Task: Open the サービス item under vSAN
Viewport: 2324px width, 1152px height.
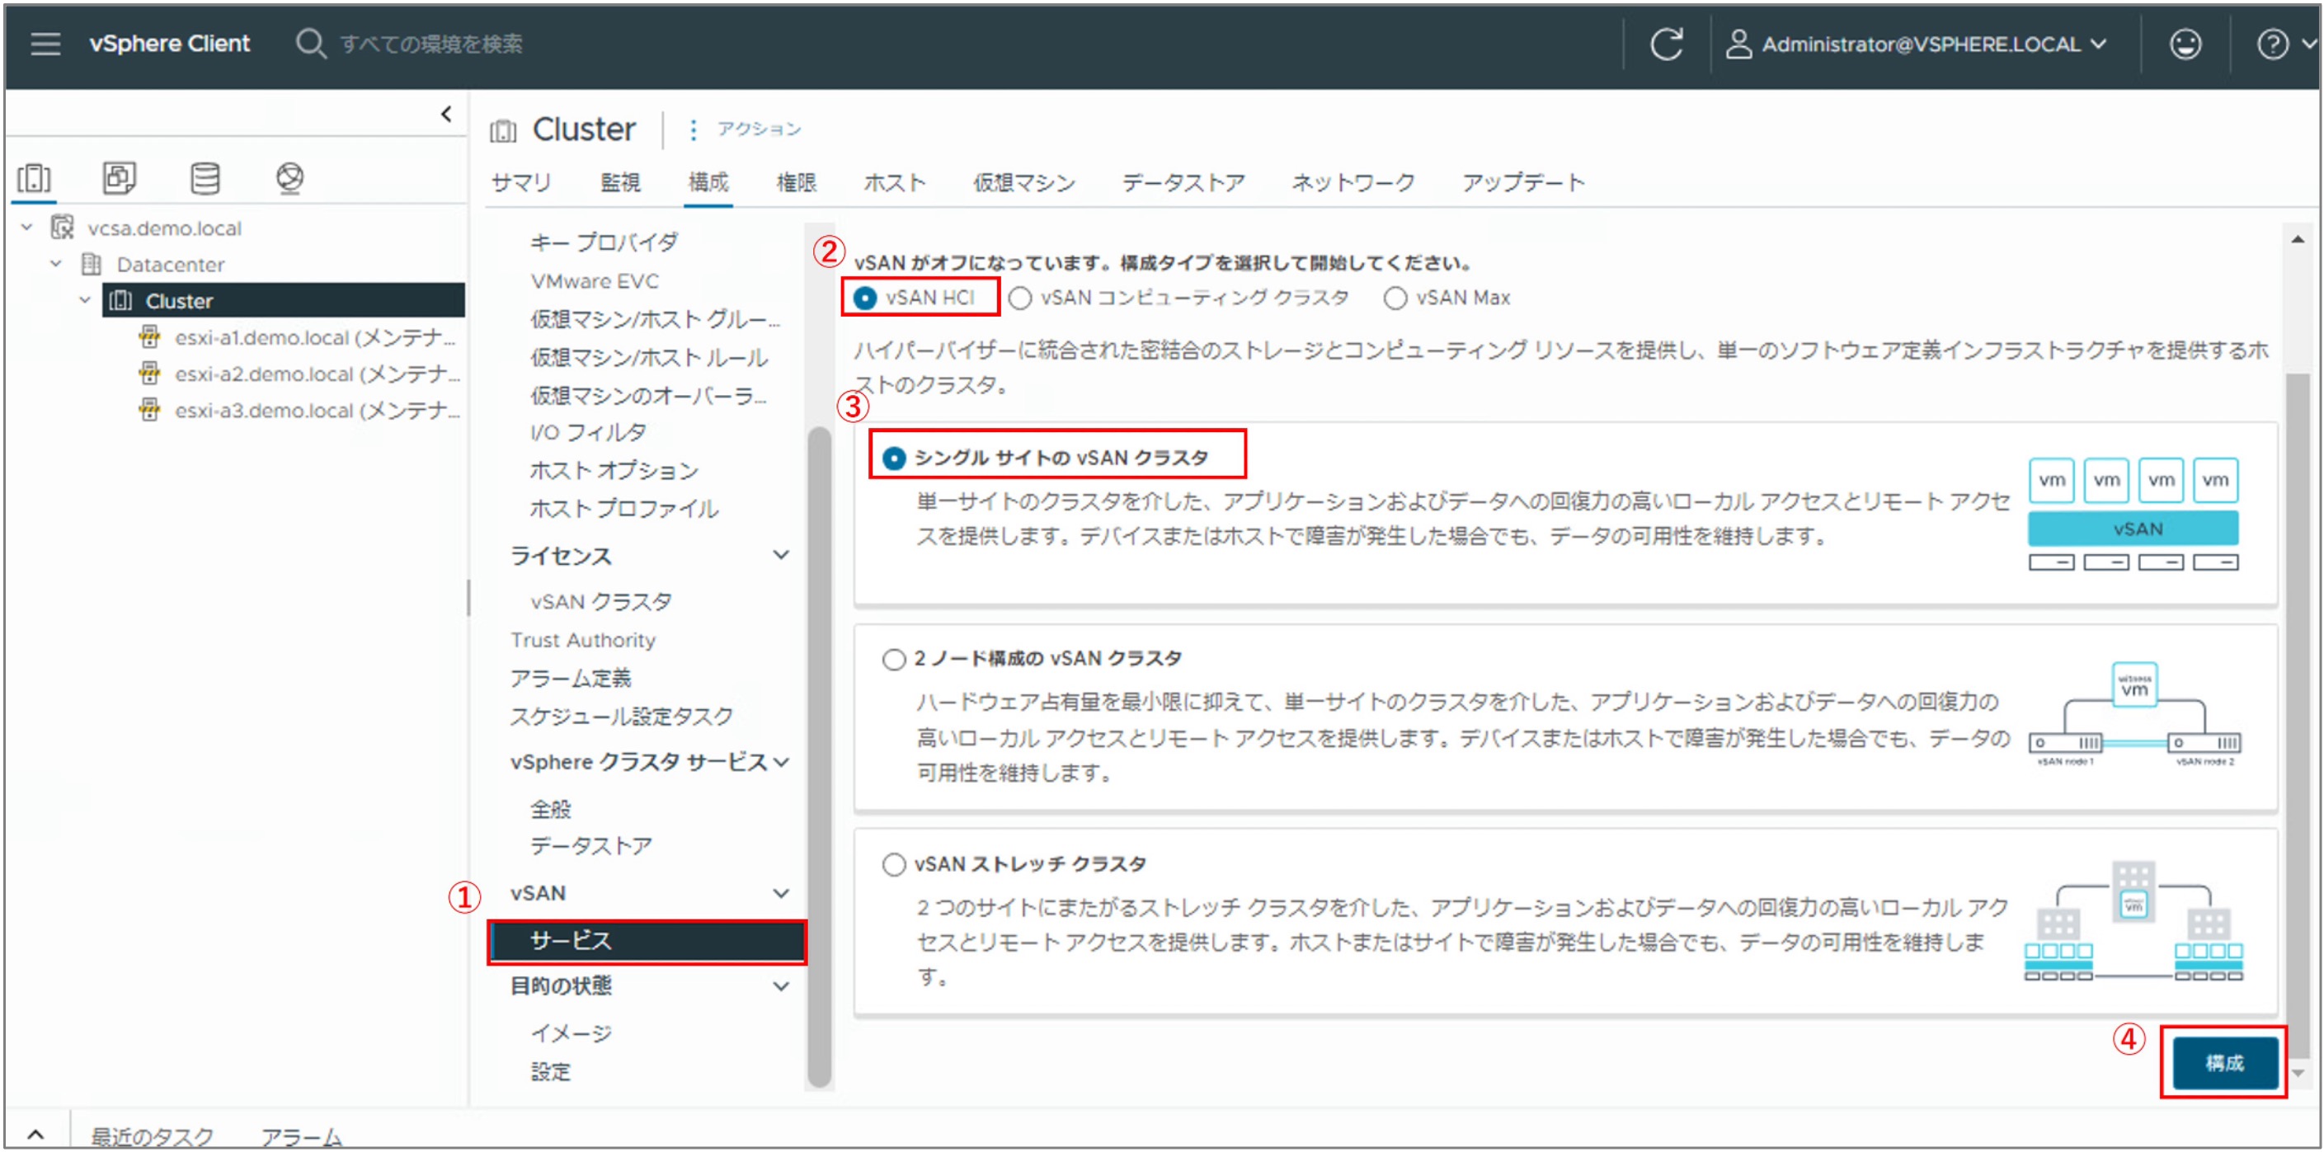Action: 646,941
